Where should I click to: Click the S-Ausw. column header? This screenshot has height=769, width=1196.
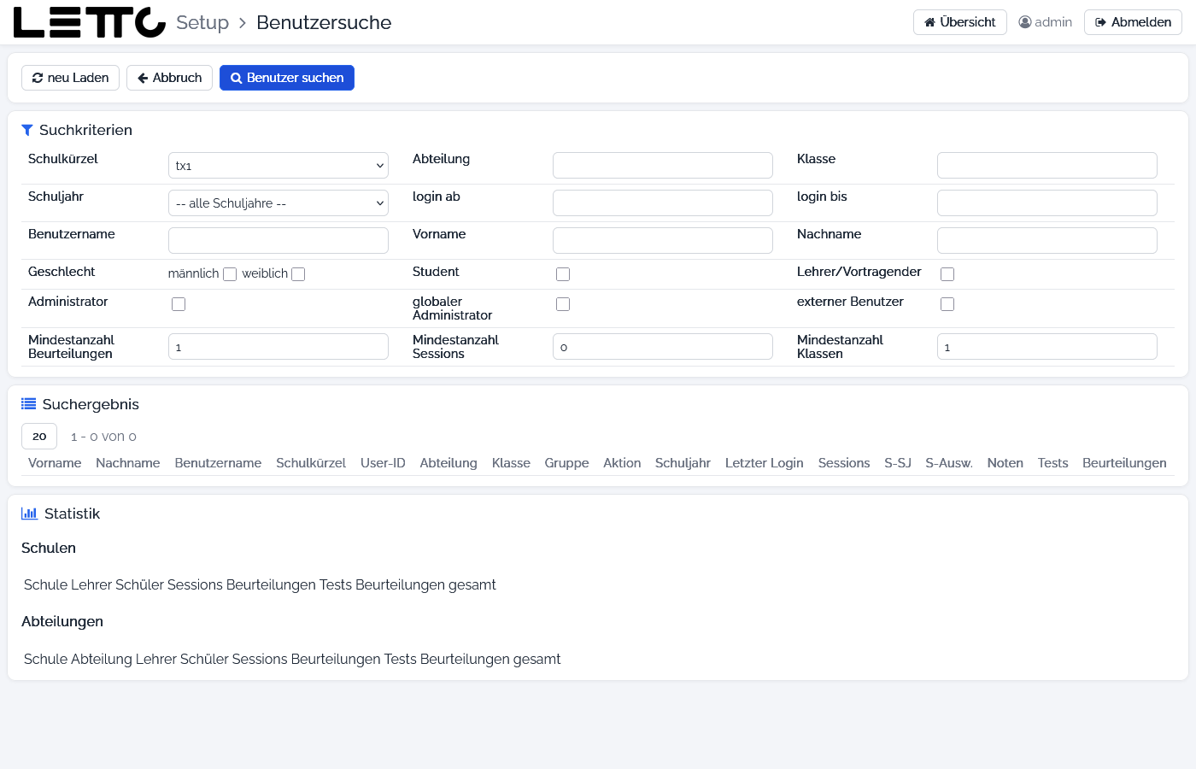[x=949, y=463]
